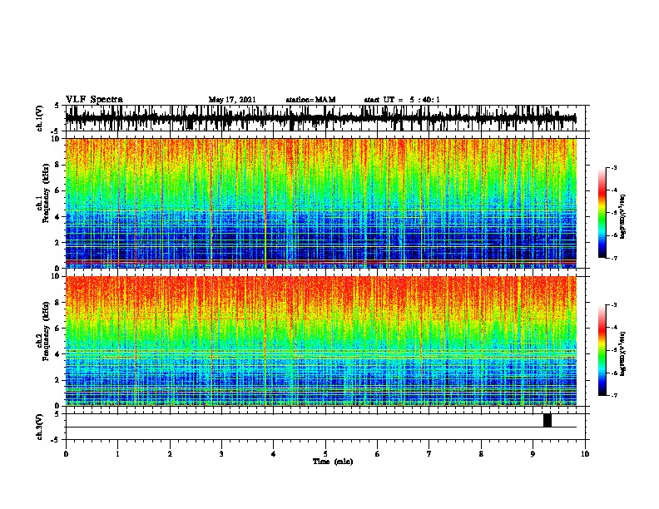Click the time axis tick labeled '3'
Viewport: 659px width, 509px height.
221,454
